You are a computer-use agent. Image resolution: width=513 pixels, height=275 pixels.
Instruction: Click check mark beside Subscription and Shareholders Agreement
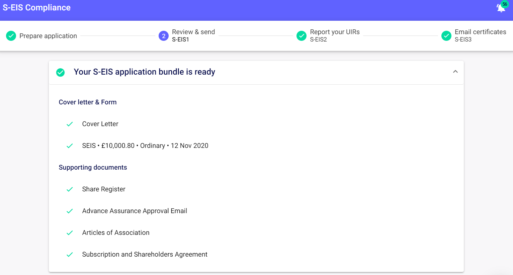70,255
